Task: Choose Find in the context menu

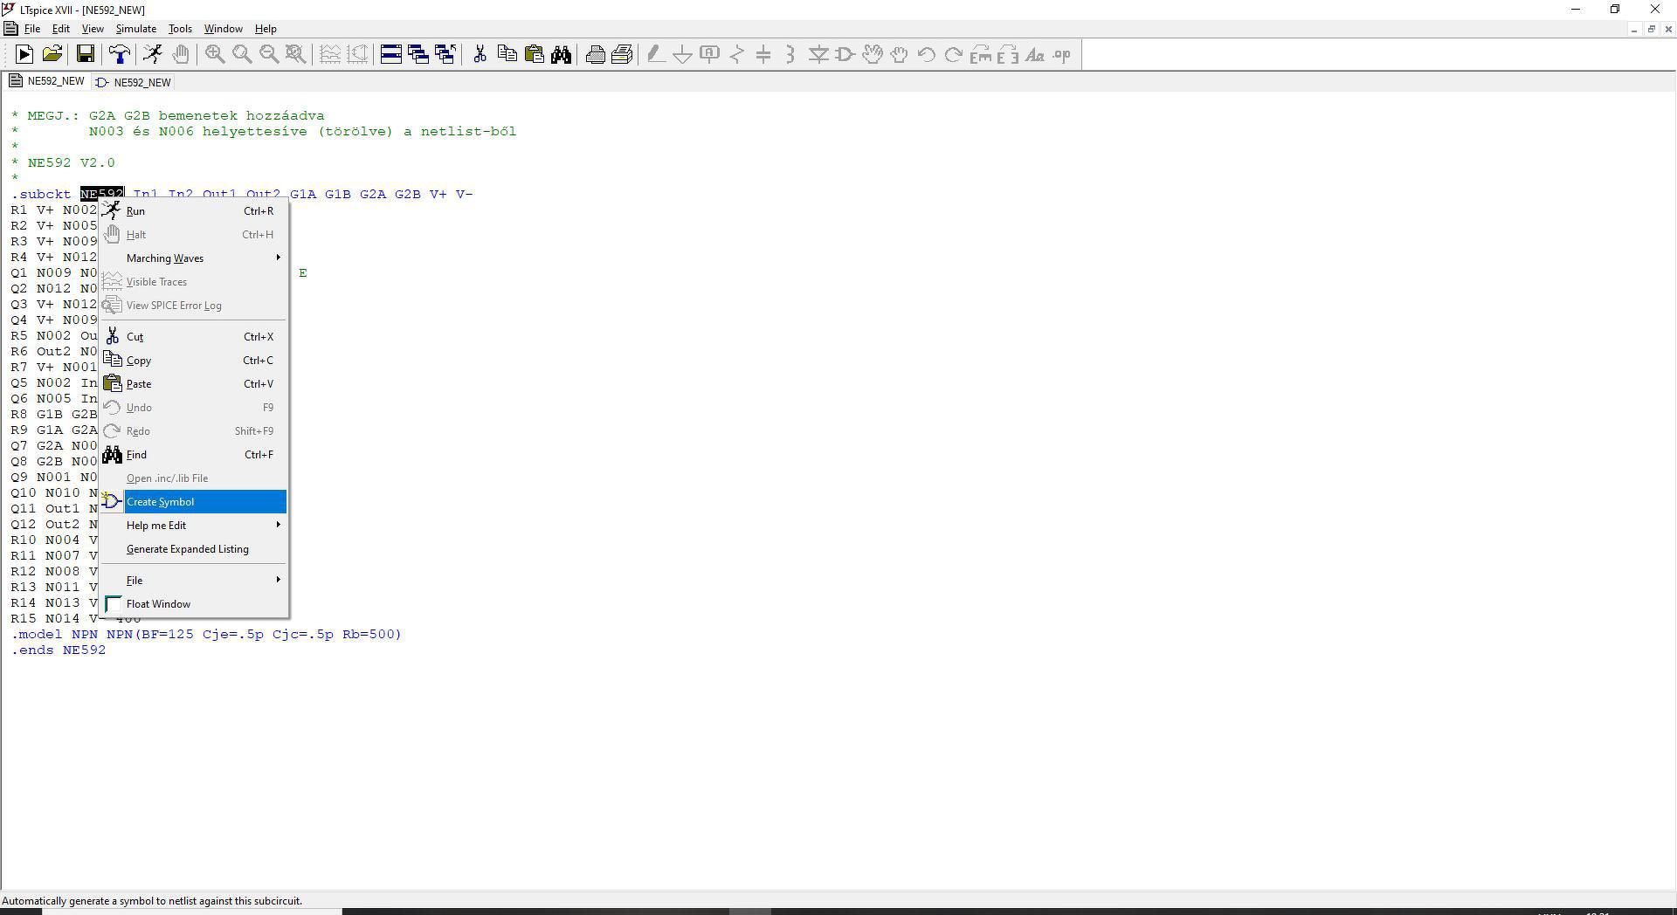Action: [194, 455]
